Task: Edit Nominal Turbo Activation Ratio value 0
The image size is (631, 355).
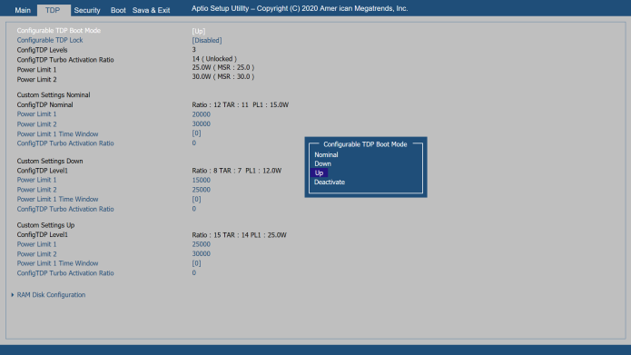Action: tap(194, 143)
